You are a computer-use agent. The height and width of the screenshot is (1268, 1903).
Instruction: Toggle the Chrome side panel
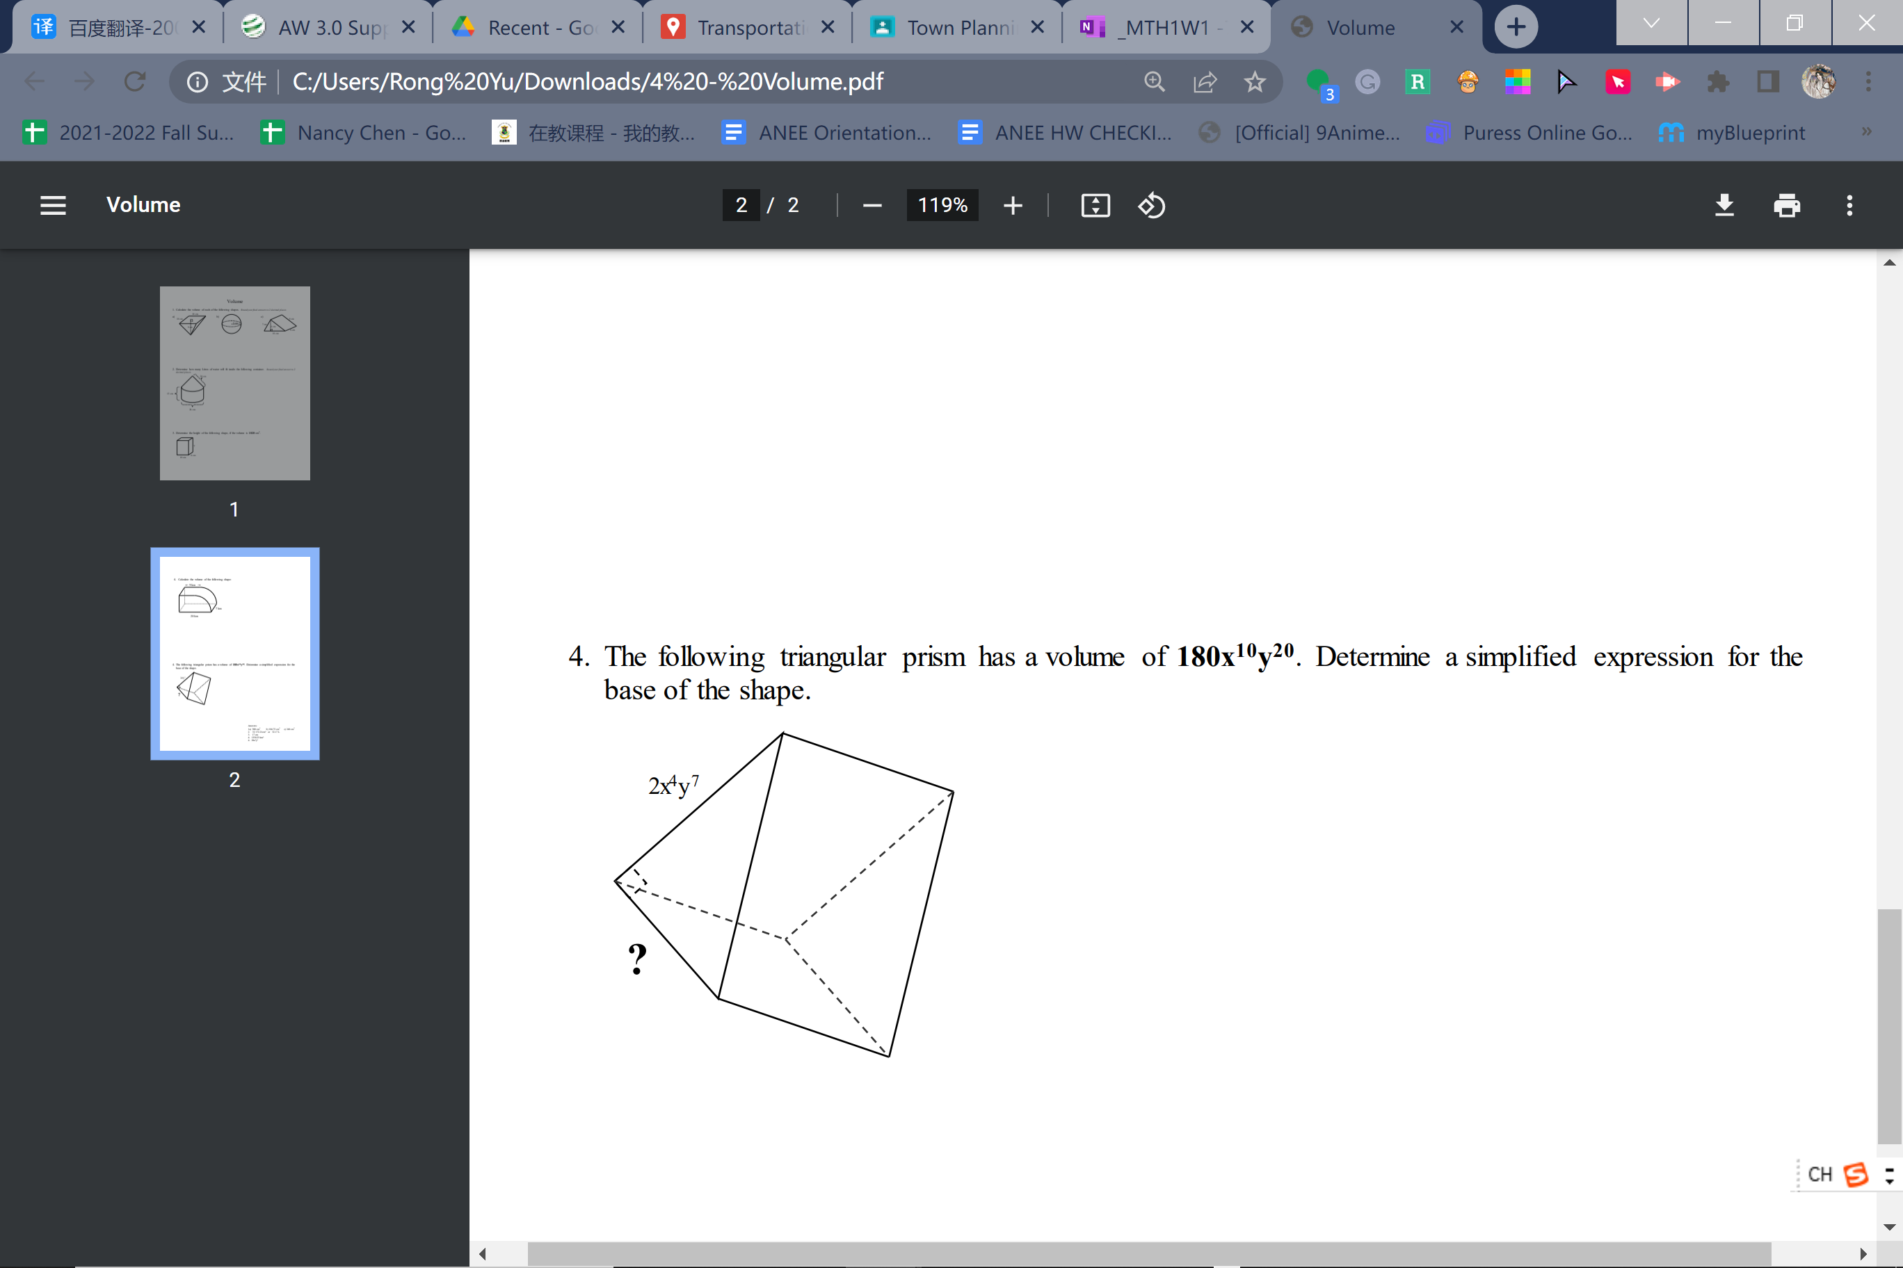[x=1768, y=81]
